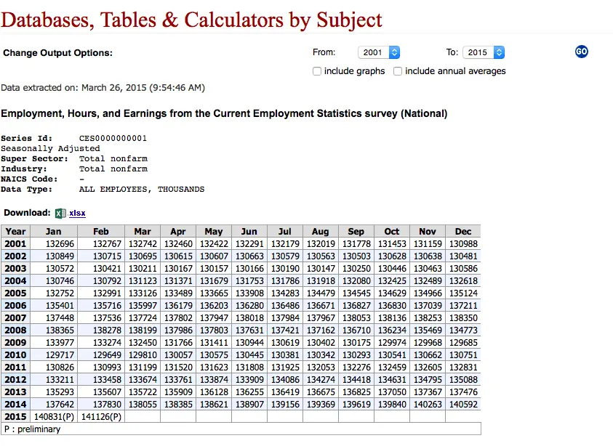This screenshot has height=446, width=613.
Task: Select the 2001 row header
Action: (16, 243)
